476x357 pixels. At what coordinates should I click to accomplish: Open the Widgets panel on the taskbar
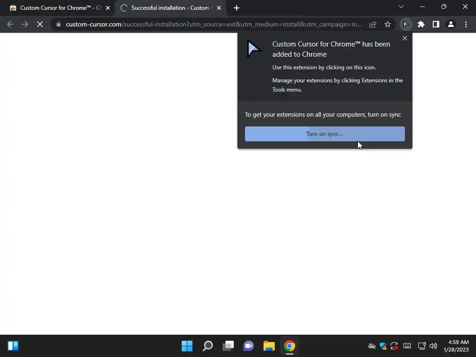(13, 346)
